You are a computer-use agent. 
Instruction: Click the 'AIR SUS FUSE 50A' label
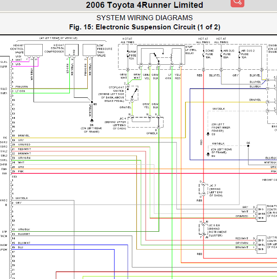point(228,54)
